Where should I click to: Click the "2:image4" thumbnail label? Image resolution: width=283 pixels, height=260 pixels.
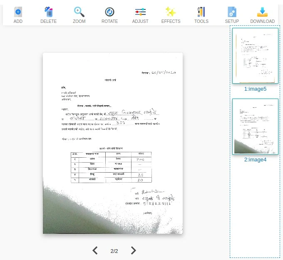coord(255,160)
